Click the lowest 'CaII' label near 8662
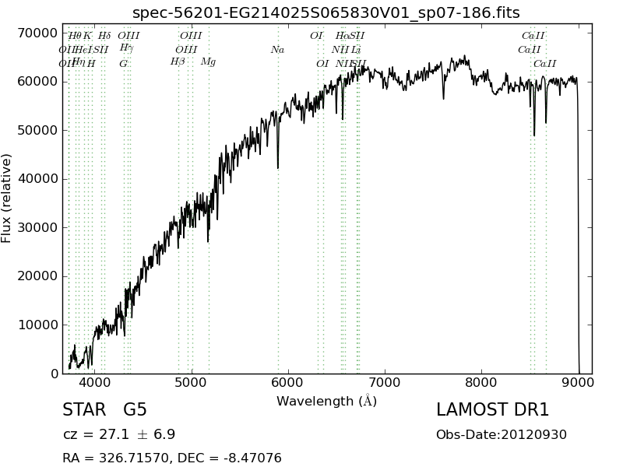Image resolution: width=623 pixels, height=467 pixels. [544, 64]
